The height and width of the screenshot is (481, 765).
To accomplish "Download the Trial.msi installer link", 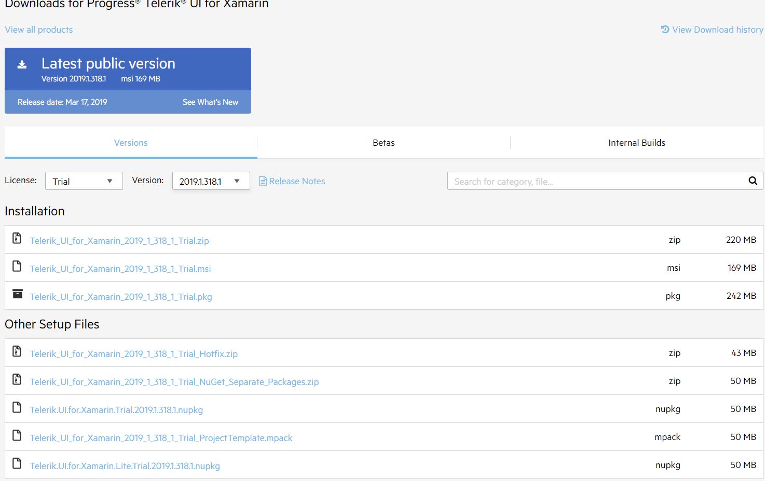I will point(120,269).
